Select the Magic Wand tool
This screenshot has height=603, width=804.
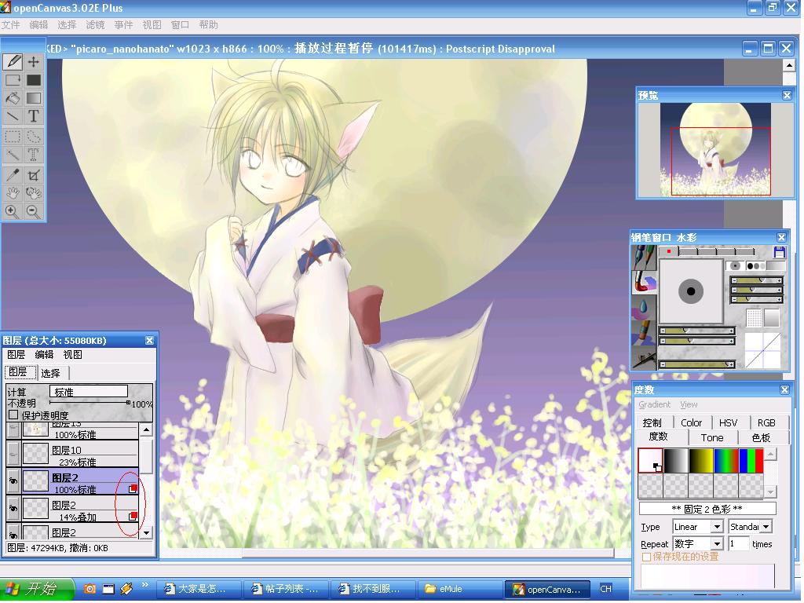(13, 155)
